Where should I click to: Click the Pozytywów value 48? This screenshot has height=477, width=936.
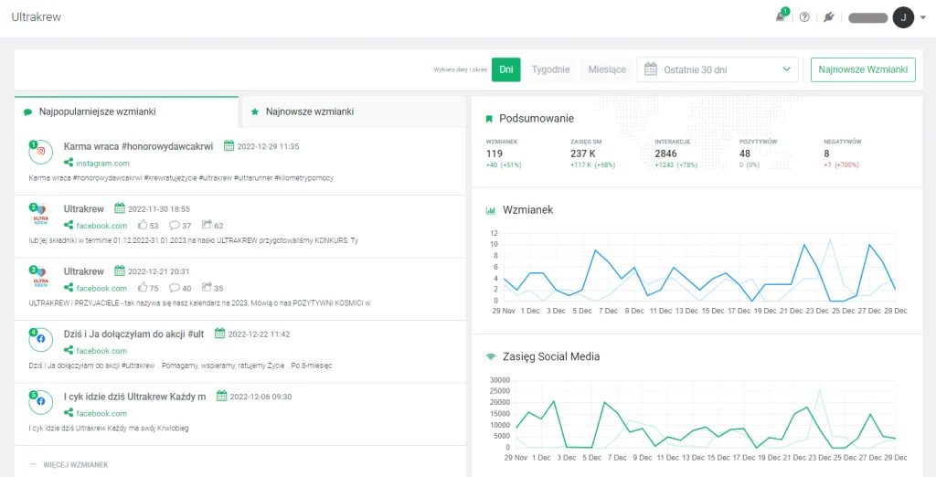tap(746, 154)
